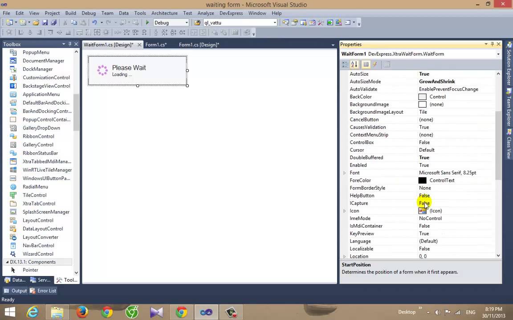The height and width of the screenshot is (320, 513).
Task: Open the DevExpress menu
Action: (231, 13)
